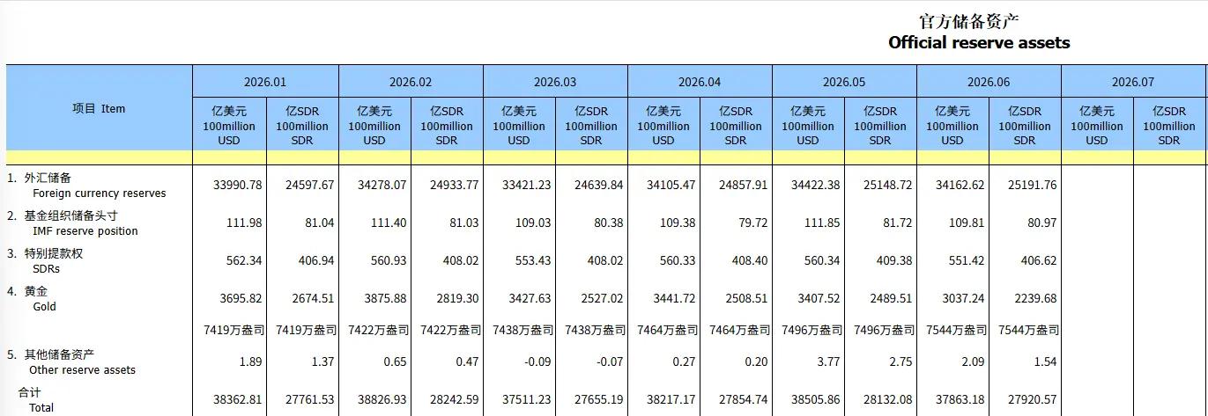Click the total value 37511.23
This screenshot has width=1208, height=416.
coord(527,399)
